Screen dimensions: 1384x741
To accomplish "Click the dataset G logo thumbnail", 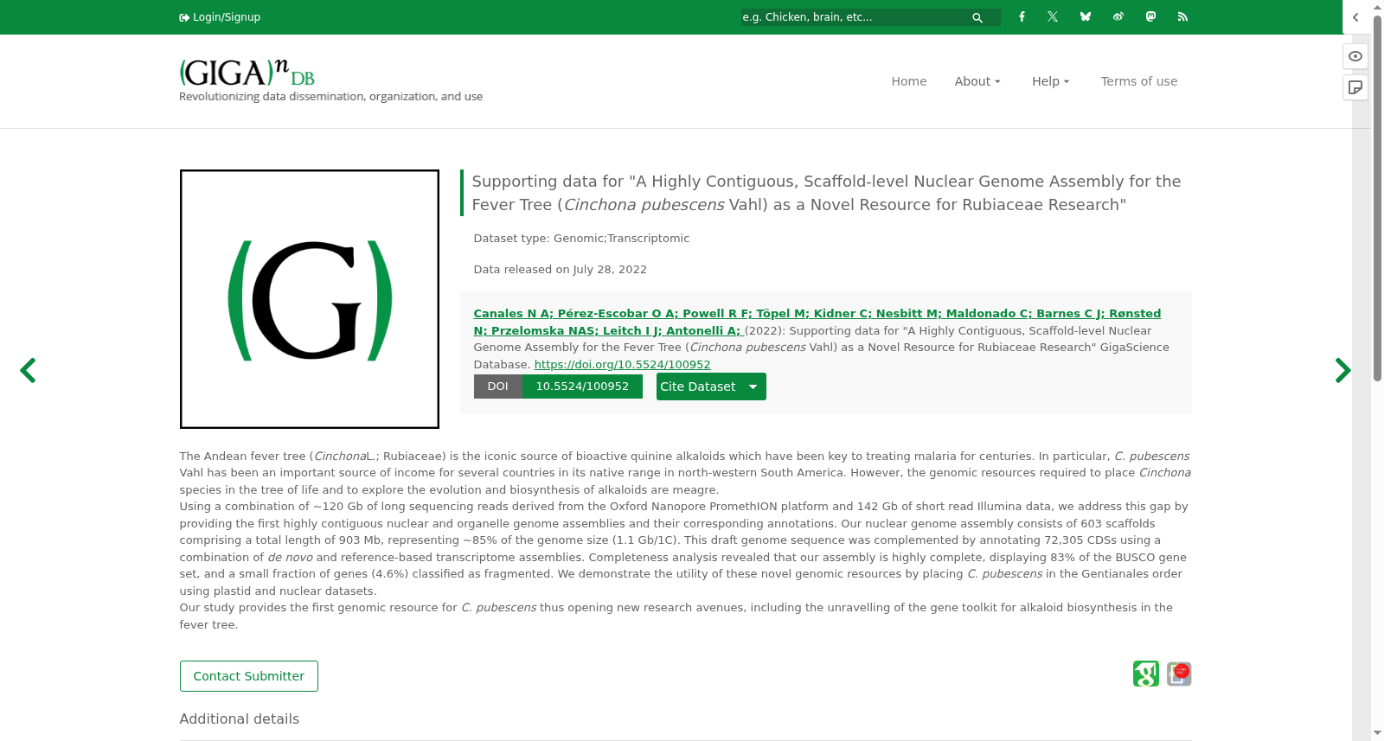I will click(x=310, y=299).
